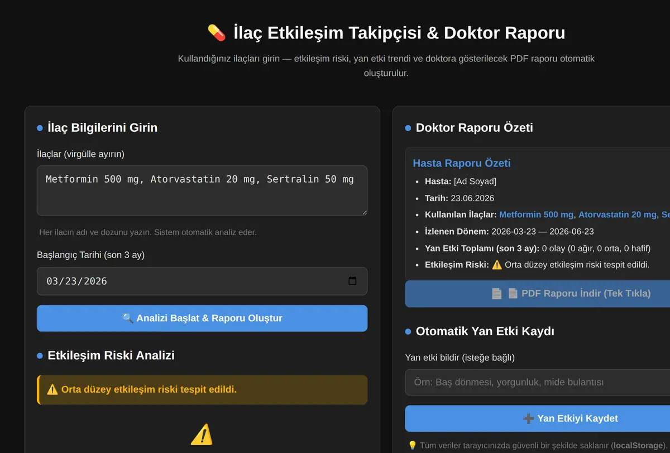Click the Yan etki bildir input box
Screen dimensions: 670x453
537,382
